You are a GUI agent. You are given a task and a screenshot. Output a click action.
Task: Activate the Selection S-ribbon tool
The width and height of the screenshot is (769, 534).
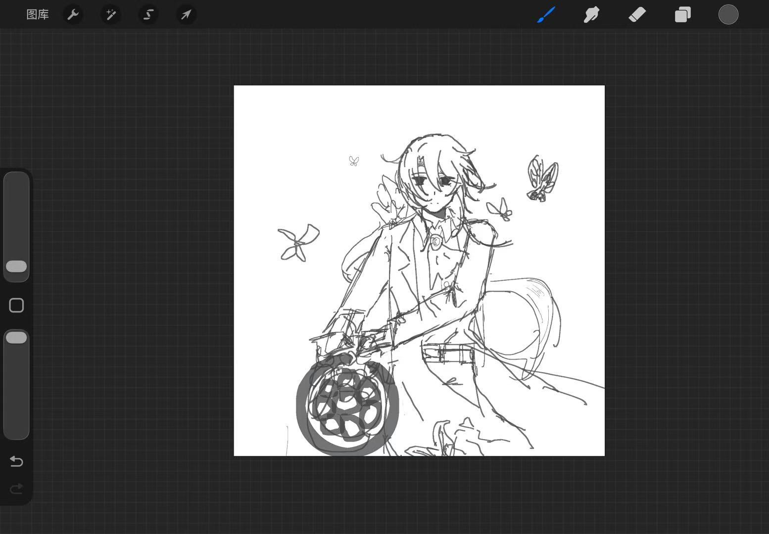[148, 15]
